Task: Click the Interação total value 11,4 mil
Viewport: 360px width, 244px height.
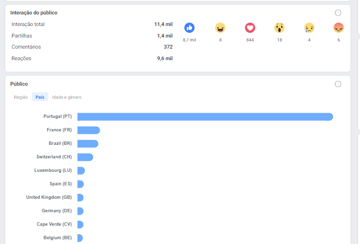Action: click(x=163, y=25)
